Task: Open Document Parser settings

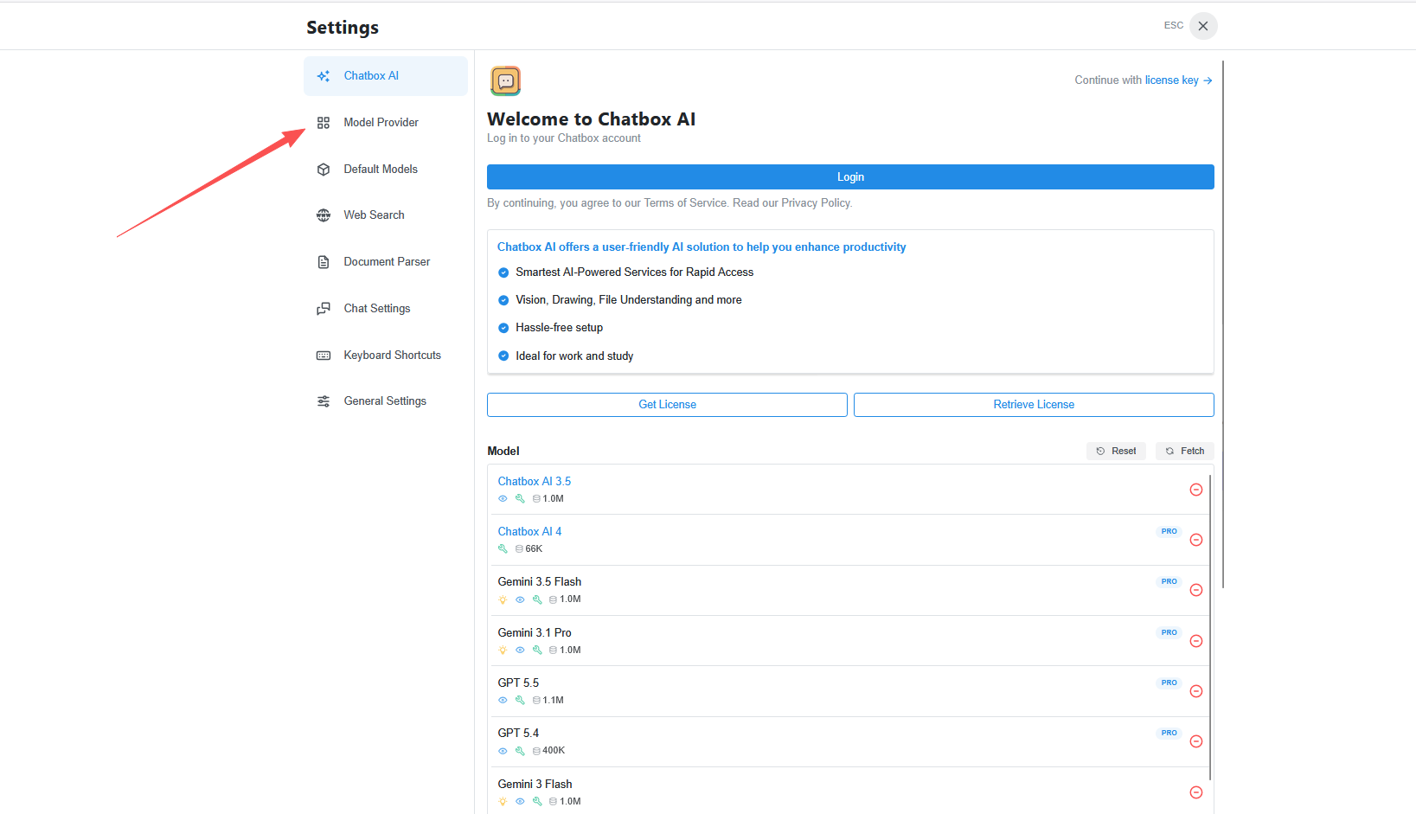Action: click(385, 262)
